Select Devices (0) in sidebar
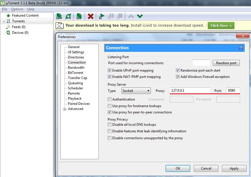 click(20, 33)
